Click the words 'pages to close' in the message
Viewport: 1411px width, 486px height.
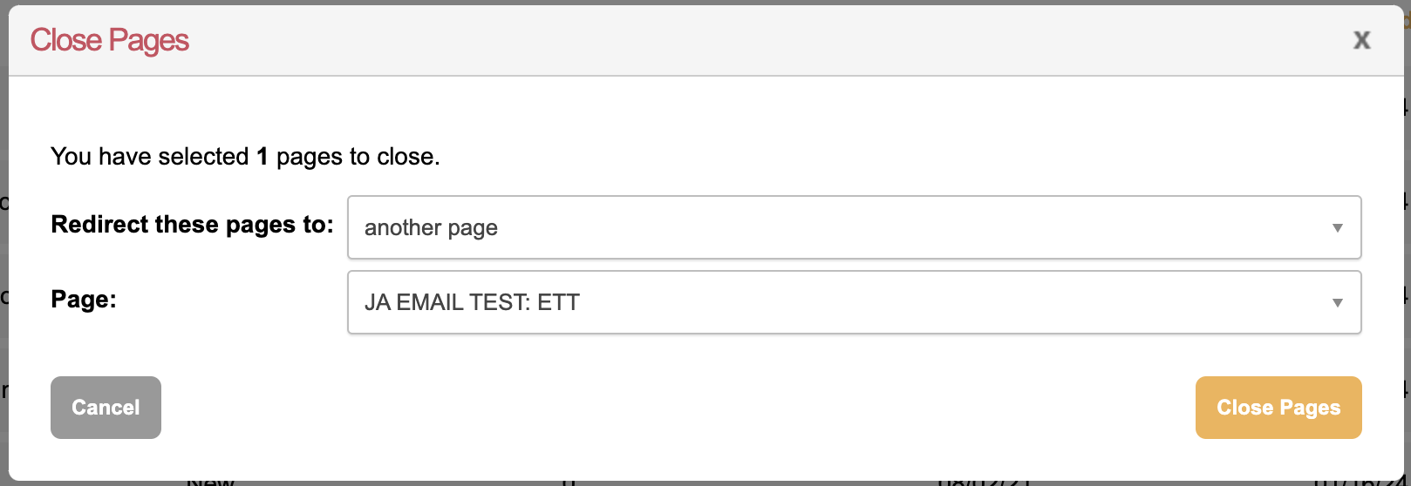point(358,157)
